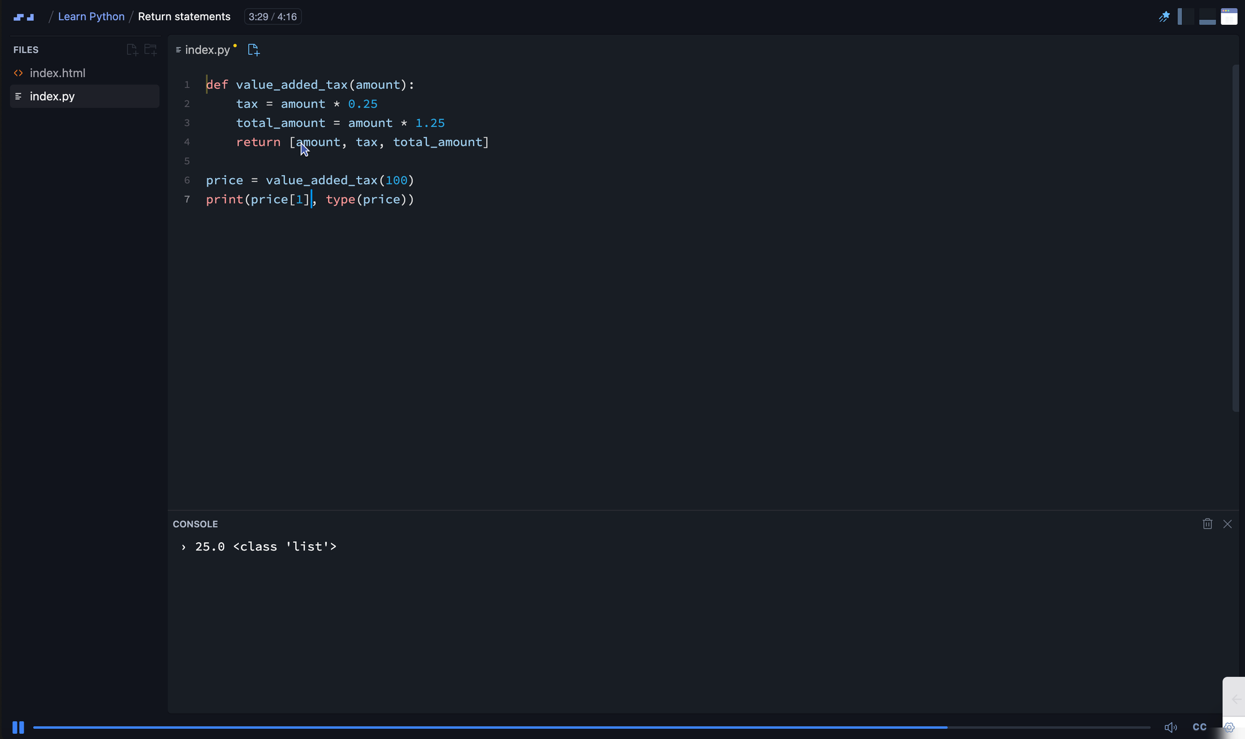
Task: Click the 'print' call on line 7
Action: click(225, 200)
